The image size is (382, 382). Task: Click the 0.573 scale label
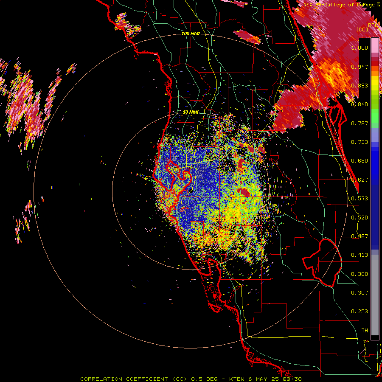[x=360, y=199]
